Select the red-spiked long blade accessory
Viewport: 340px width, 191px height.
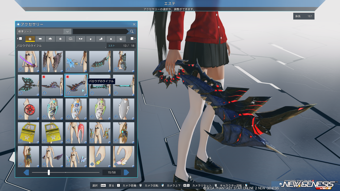[52, 85]
